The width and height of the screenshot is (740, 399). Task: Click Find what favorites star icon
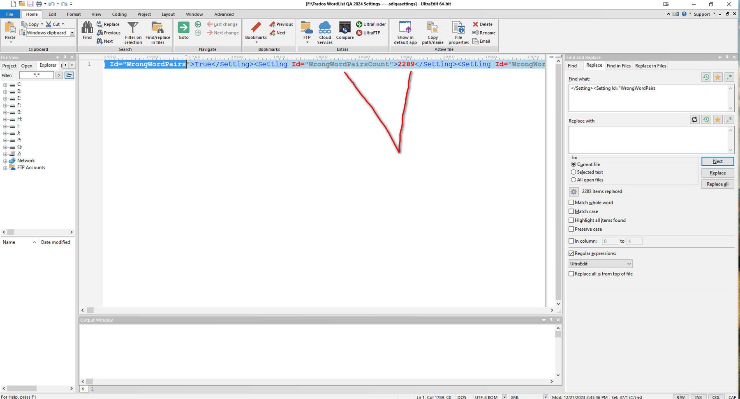tap(717, 77)
